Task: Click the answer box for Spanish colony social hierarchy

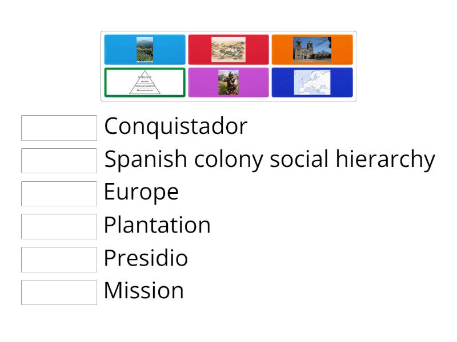Action: coord(59,161)
